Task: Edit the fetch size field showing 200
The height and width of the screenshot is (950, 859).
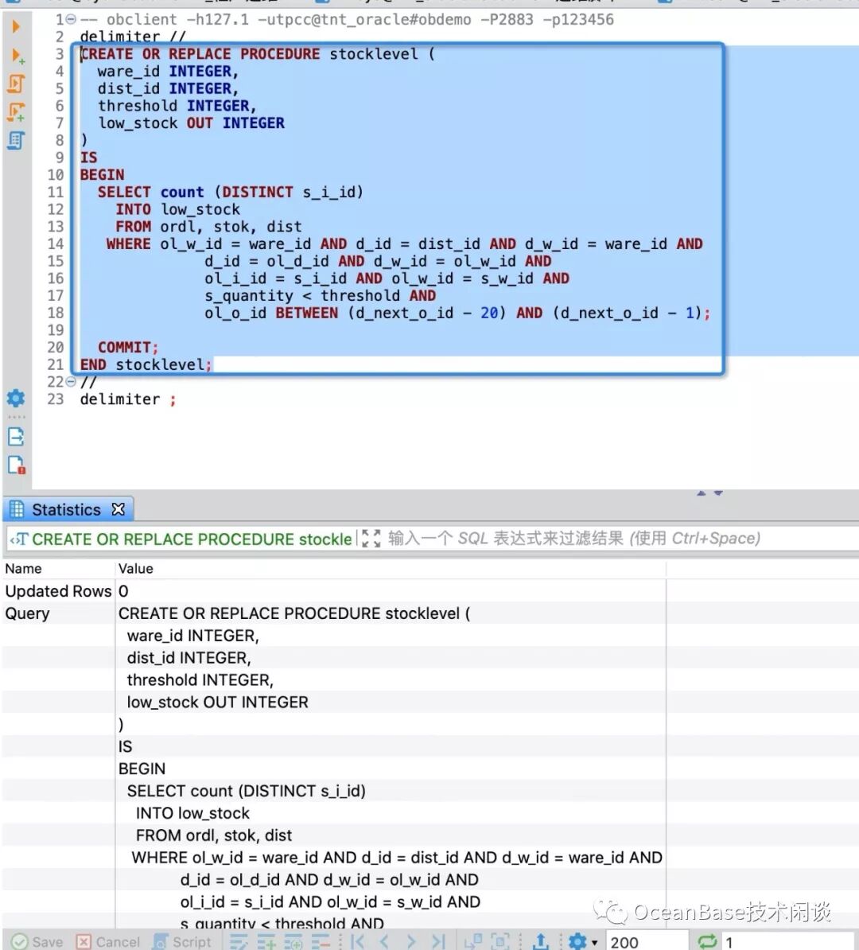Action: [x=647, y=941]
